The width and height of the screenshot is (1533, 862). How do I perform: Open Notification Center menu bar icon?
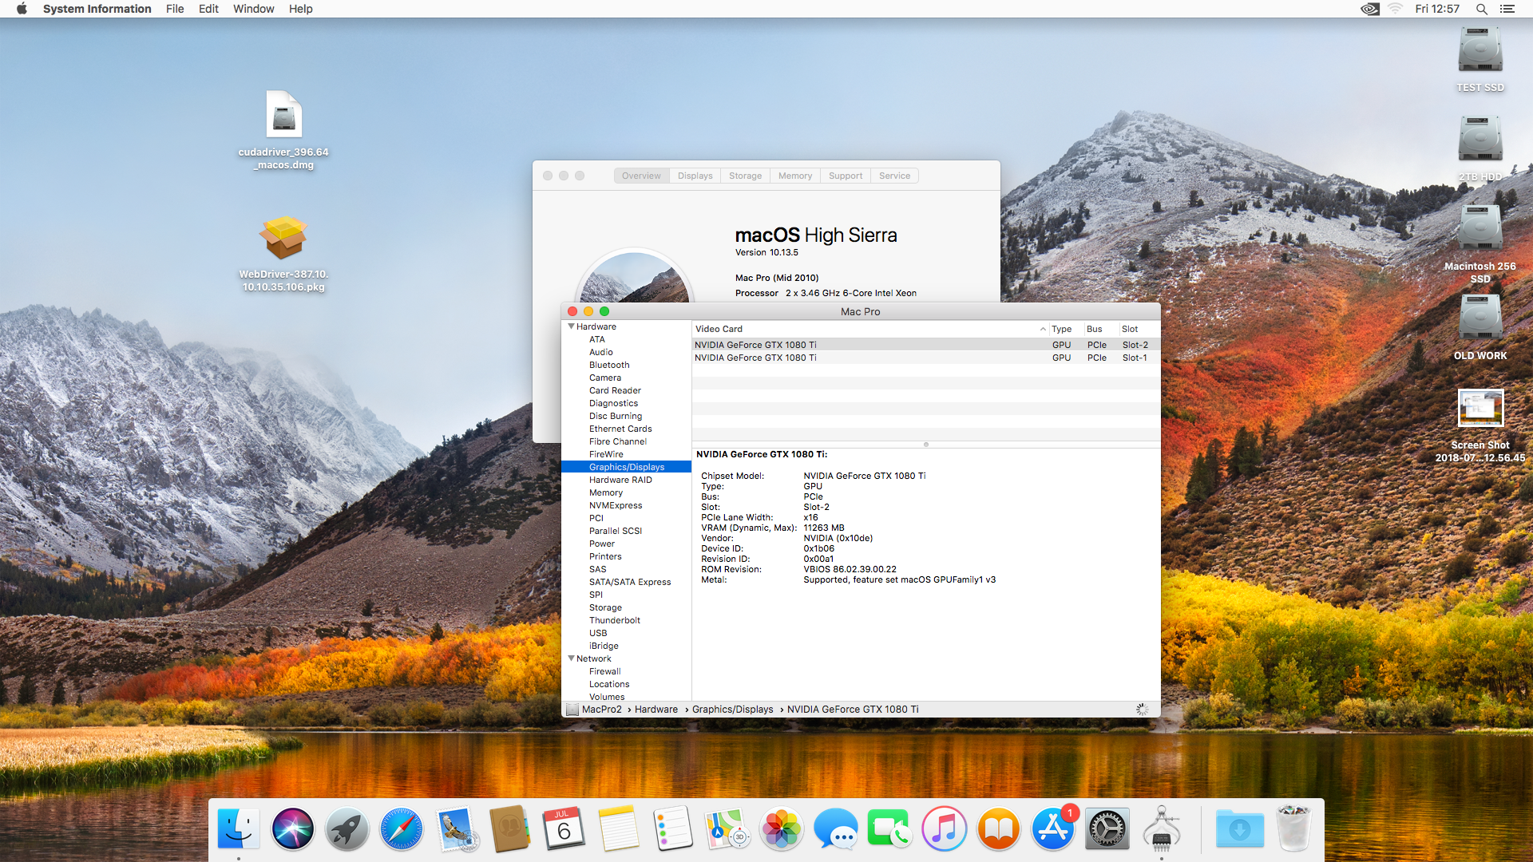click(x=1507, y=9)
